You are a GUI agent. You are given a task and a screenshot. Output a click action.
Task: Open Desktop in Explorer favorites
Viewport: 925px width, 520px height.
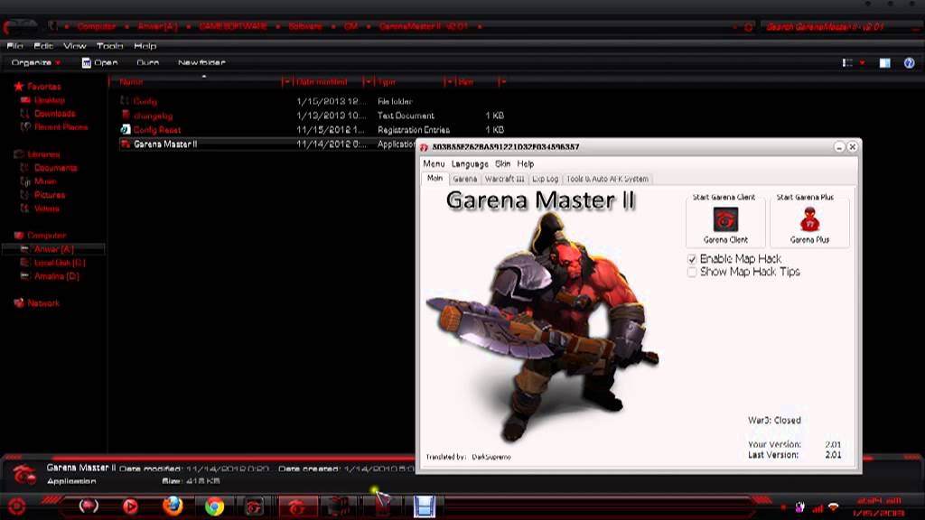click(x=50, y=100)
